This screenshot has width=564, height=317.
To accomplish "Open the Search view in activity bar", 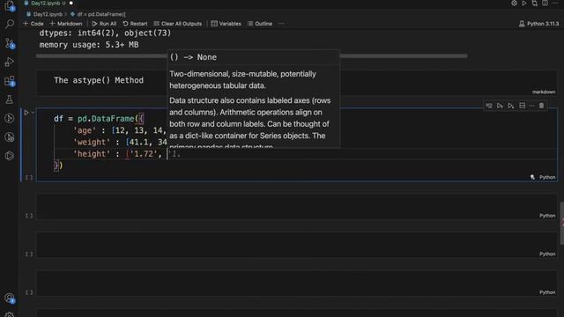I will (x=10, y=24).
